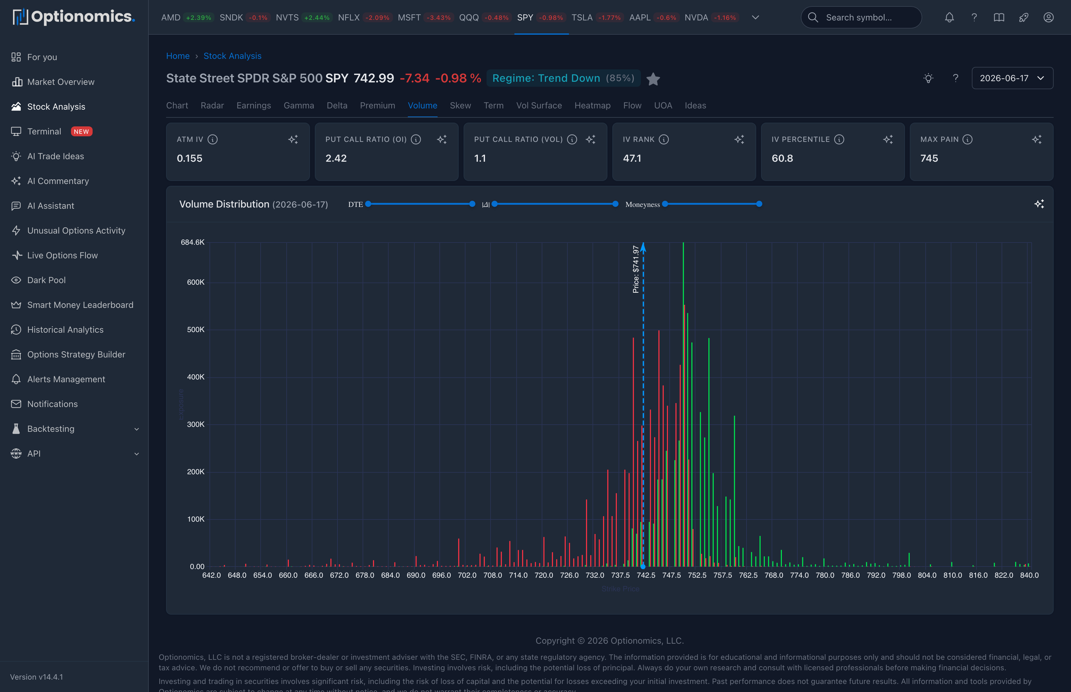Image resolution: width=1071 pixels, height=692 pixels.
Task: Click the Home breadcrumb link
Action: click(178, 56)
